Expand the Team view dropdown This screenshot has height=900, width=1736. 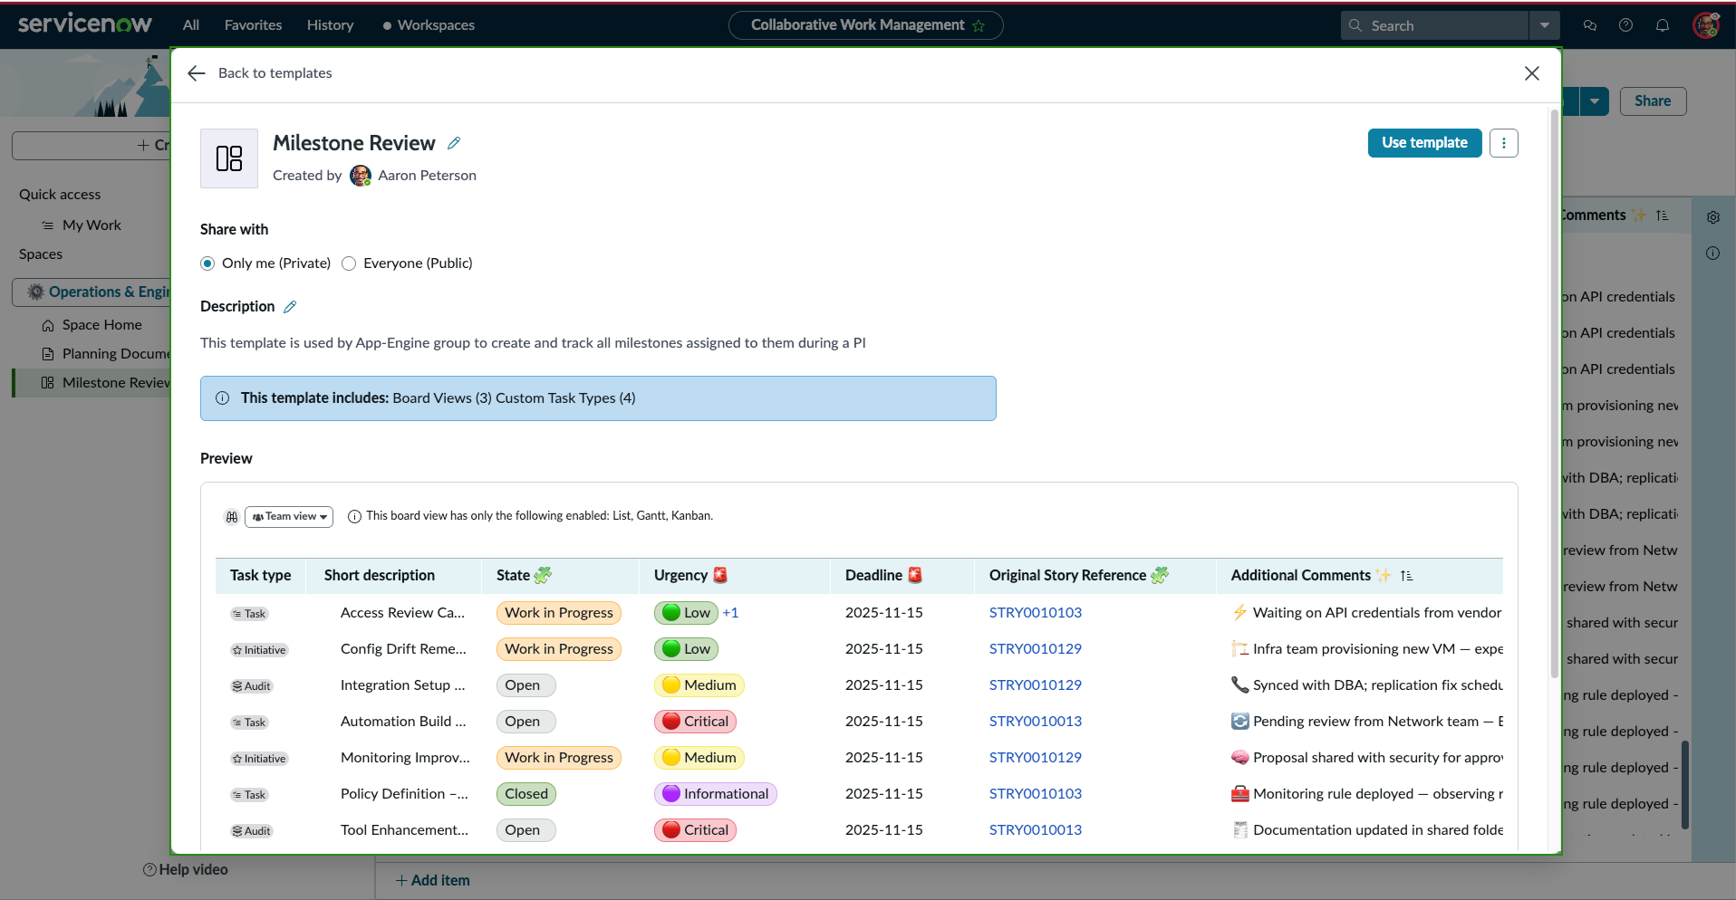pyautogui.click(x=289, y=517)
